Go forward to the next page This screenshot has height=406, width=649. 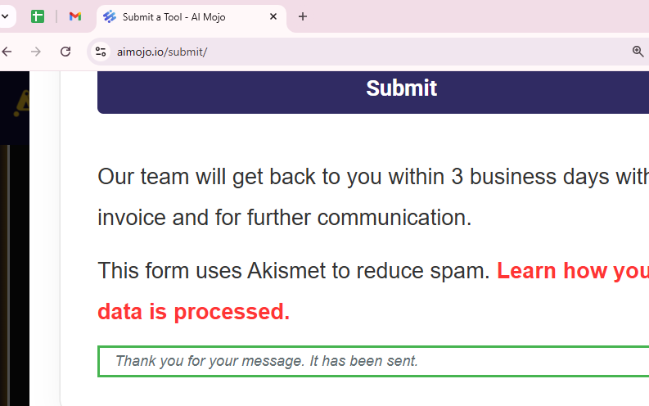click(35, 52)
